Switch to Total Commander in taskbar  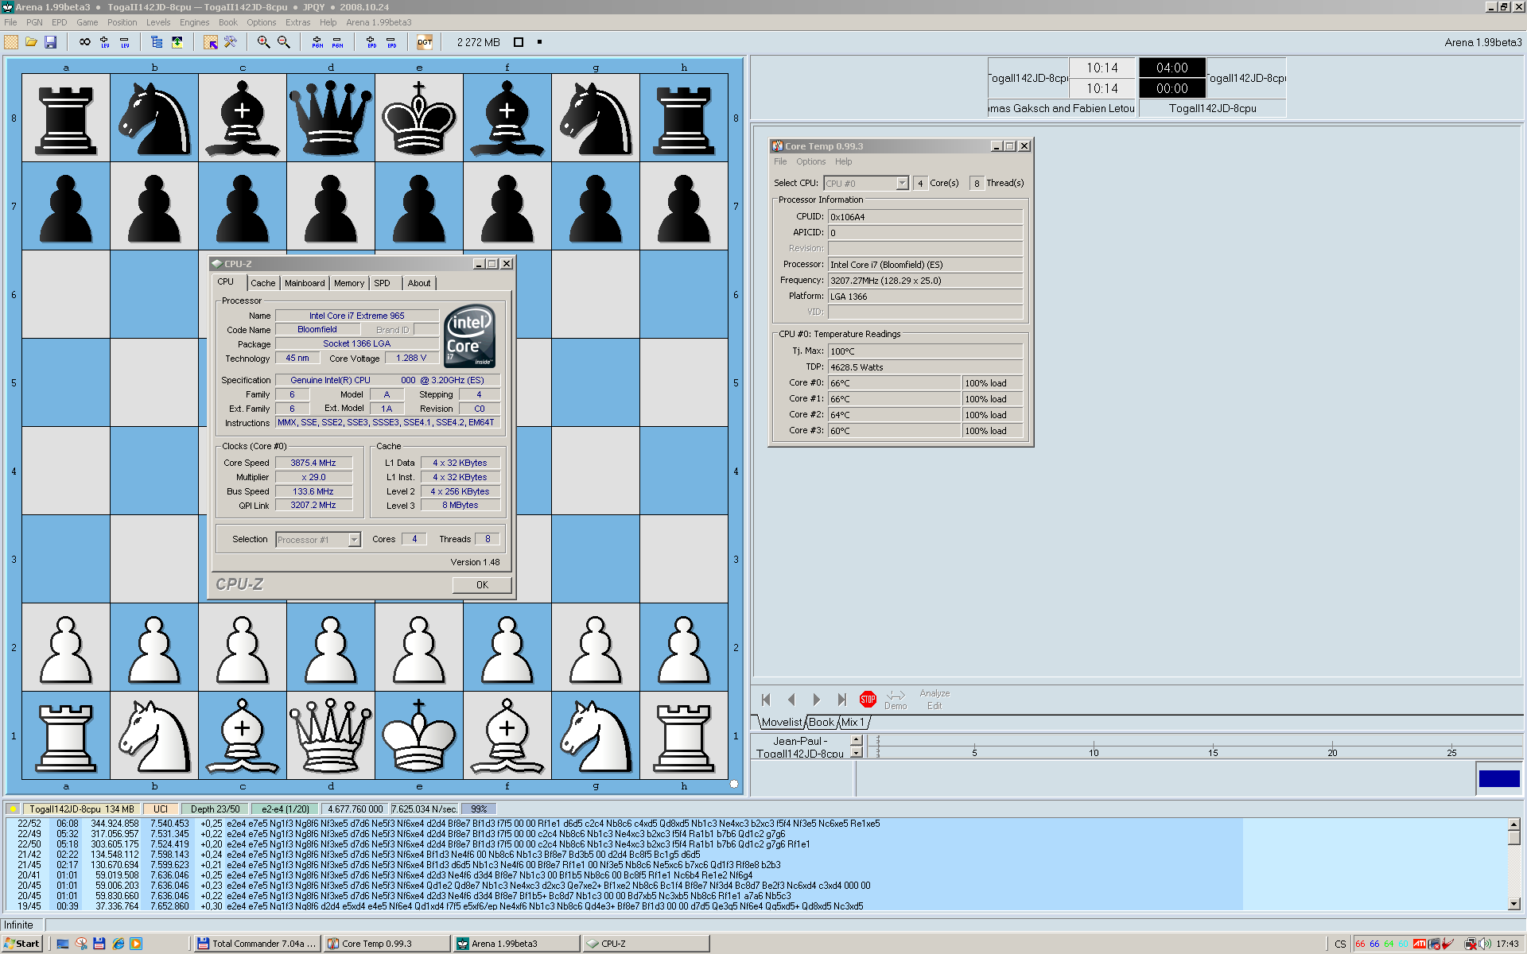click(256, 944)
